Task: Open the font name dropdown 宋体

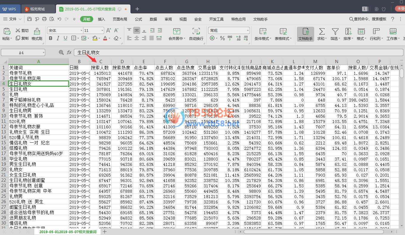Action: (81, 30)
